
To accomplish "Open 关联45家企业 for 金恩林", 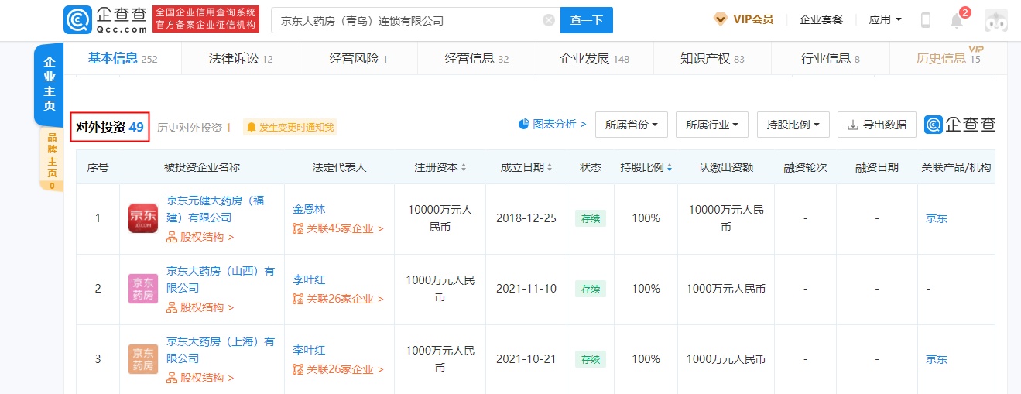I will (338, 228).
